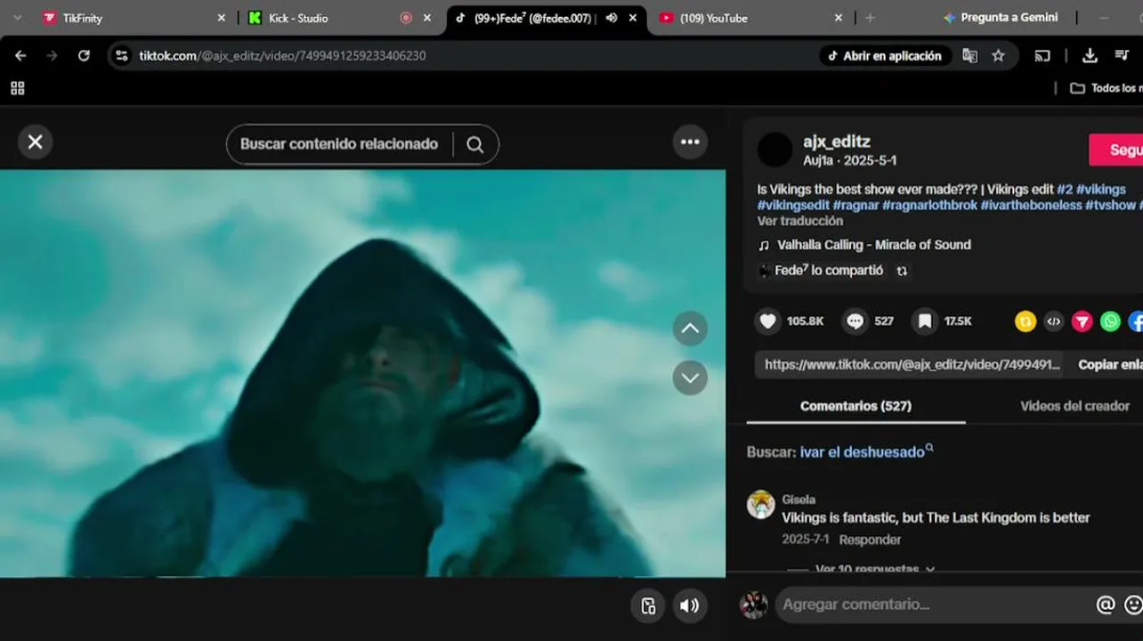Get embed code via the code icon
Image resolution: width=1143 pixels, height=641 pixels.
pyautogui.click(x=1054, y=321)
